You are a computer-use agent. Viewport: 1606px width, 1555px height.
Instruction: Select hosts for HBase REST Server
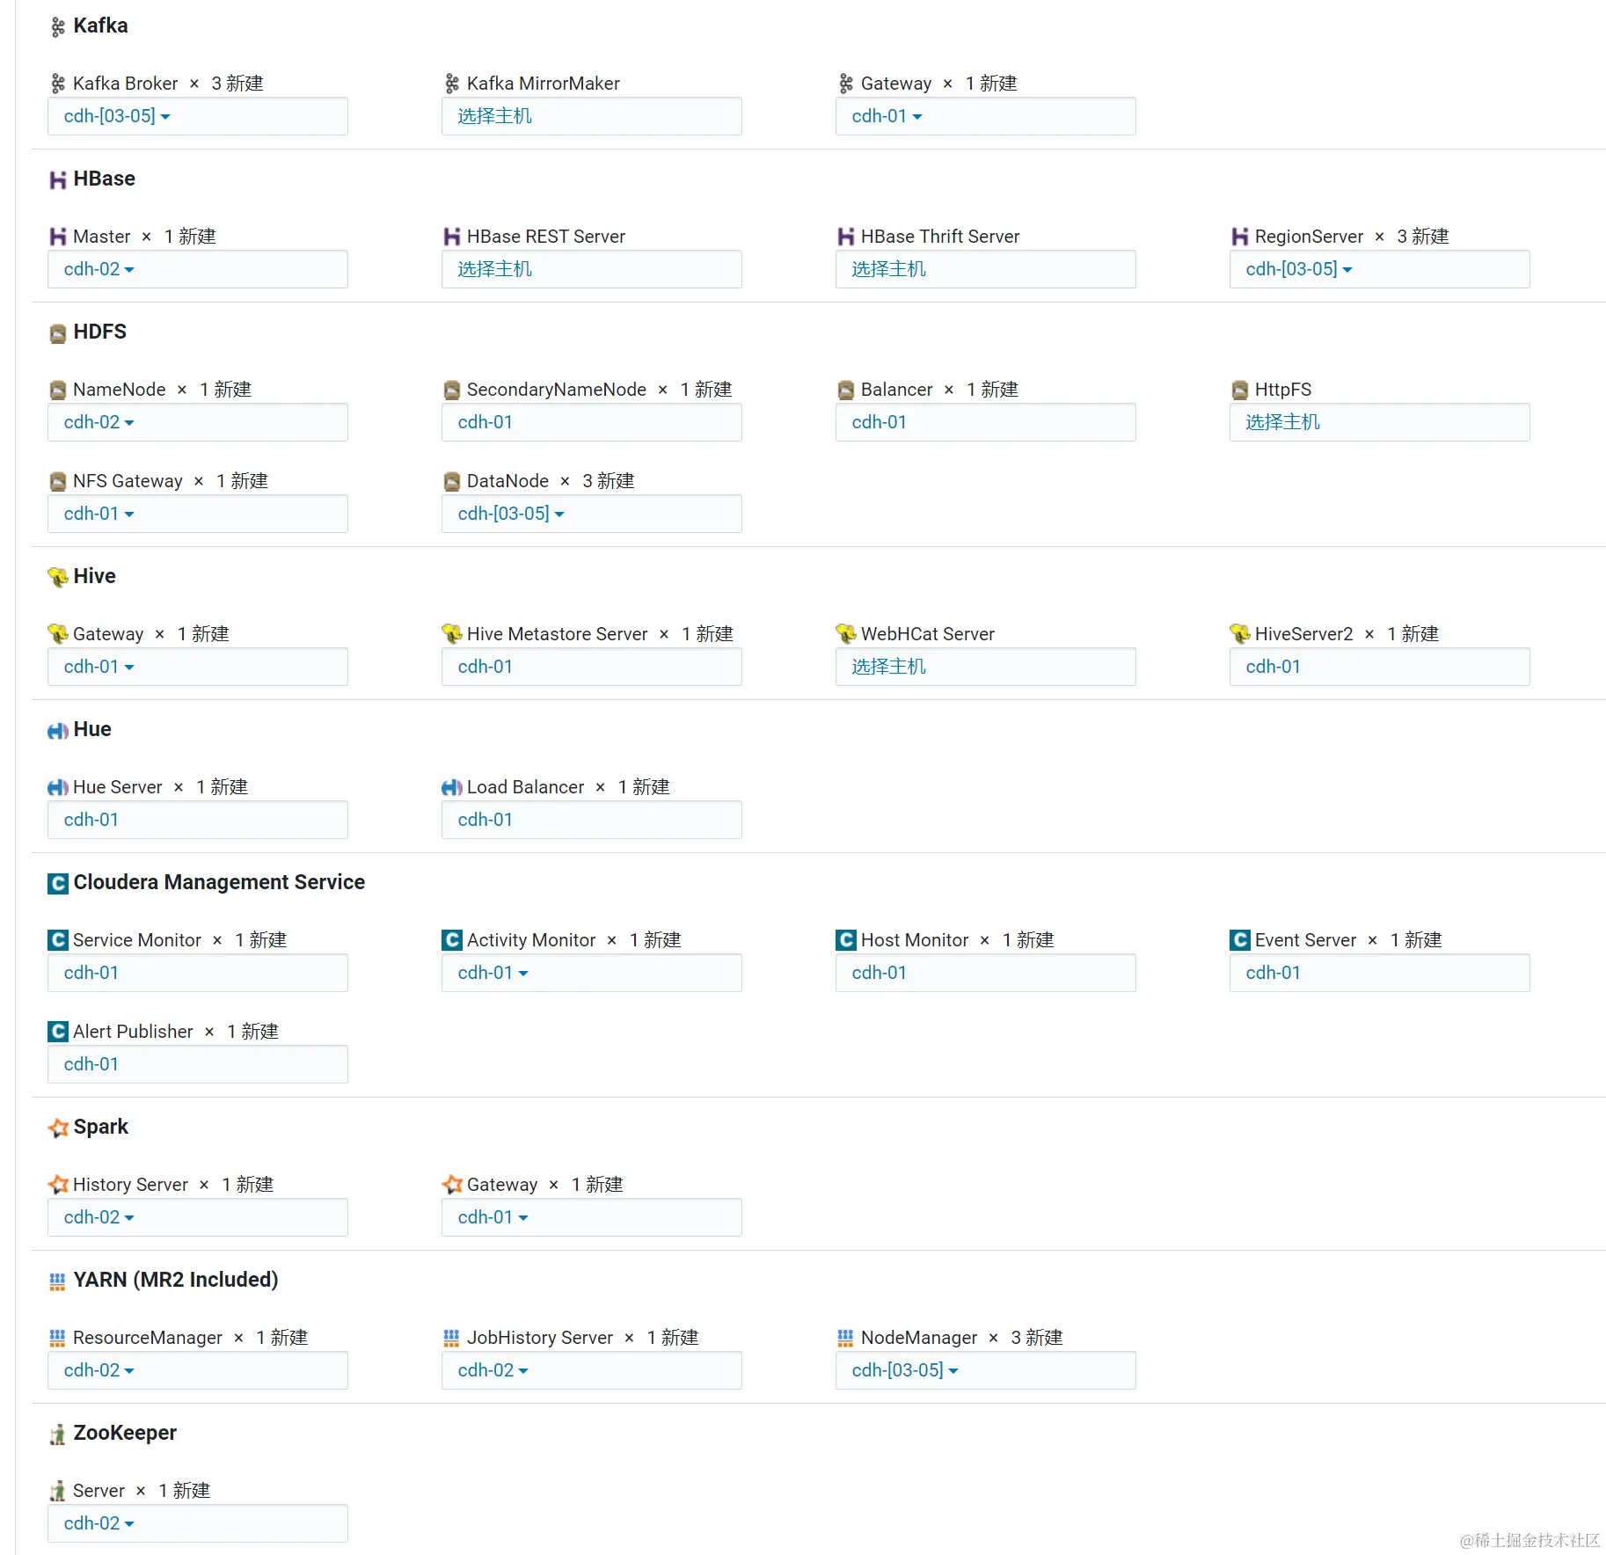pyautogui.click(x=592, y=269)
